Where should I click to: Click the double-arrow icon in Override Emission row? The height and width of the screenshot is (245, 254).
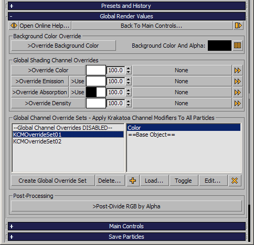238,81
